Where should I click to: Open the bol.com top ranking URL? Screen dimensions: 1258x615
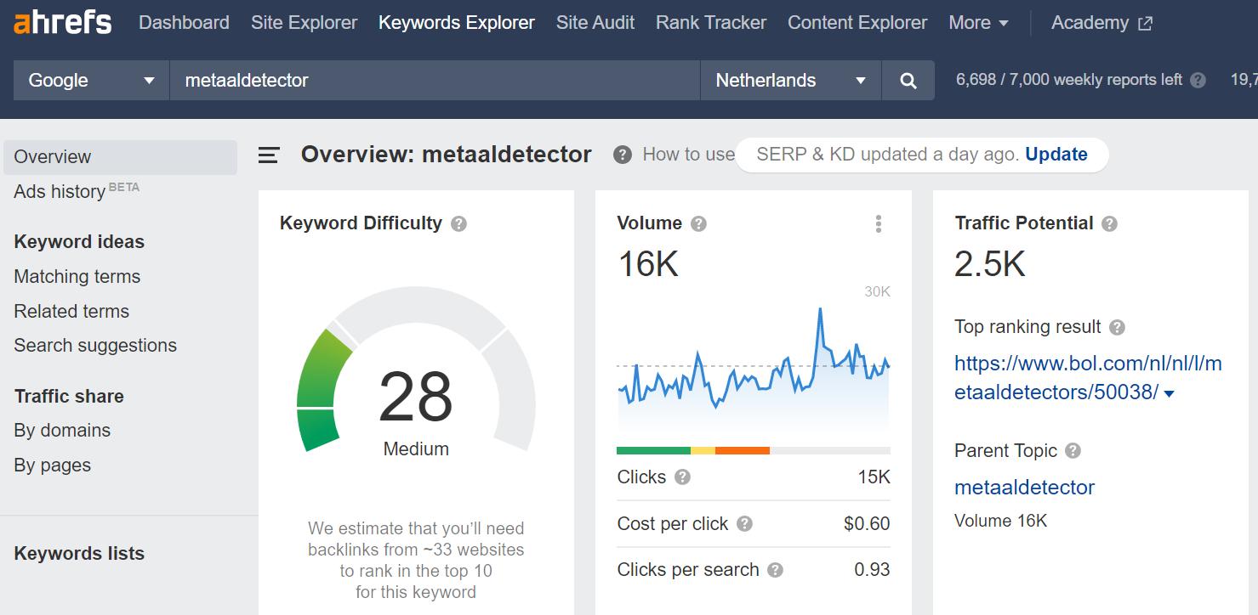point(1088,378)
